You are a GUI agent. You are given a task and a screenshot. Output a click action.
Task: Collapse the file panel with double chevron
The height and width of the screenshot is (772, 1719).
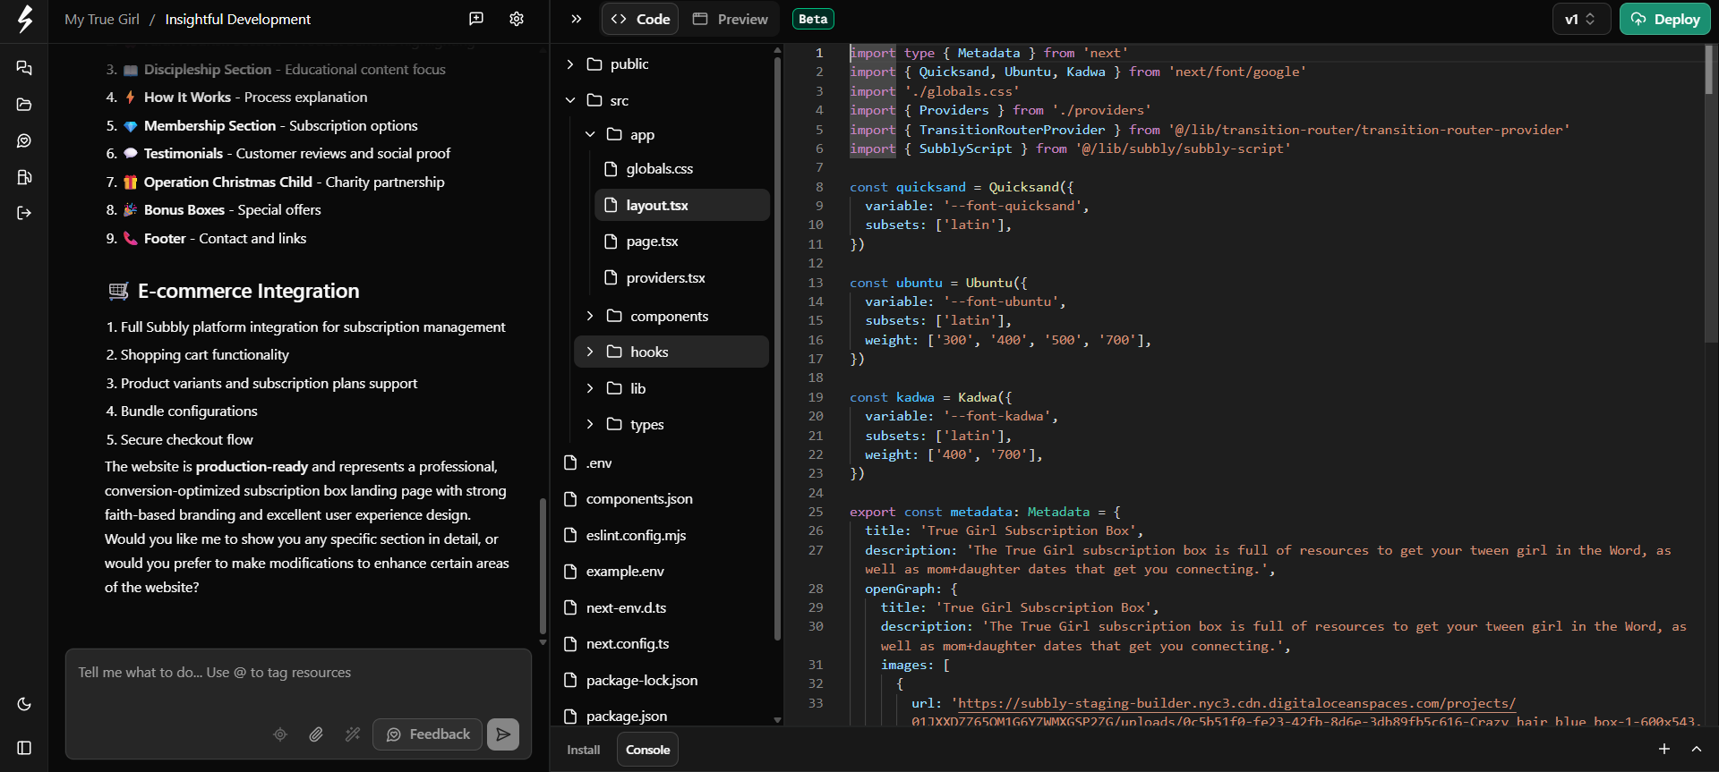[577, 19]
